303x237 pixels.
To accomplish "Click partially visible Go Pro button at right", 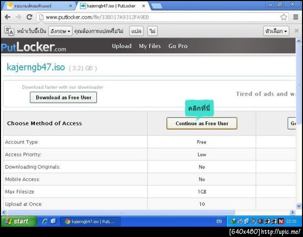I will pos(291,123).
